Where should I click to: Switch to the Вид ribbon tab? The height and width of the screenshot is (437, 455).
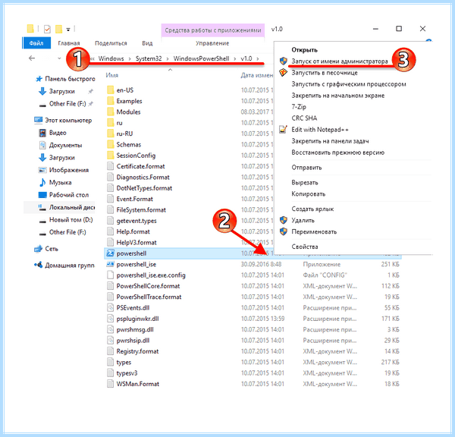coord(147,43)
